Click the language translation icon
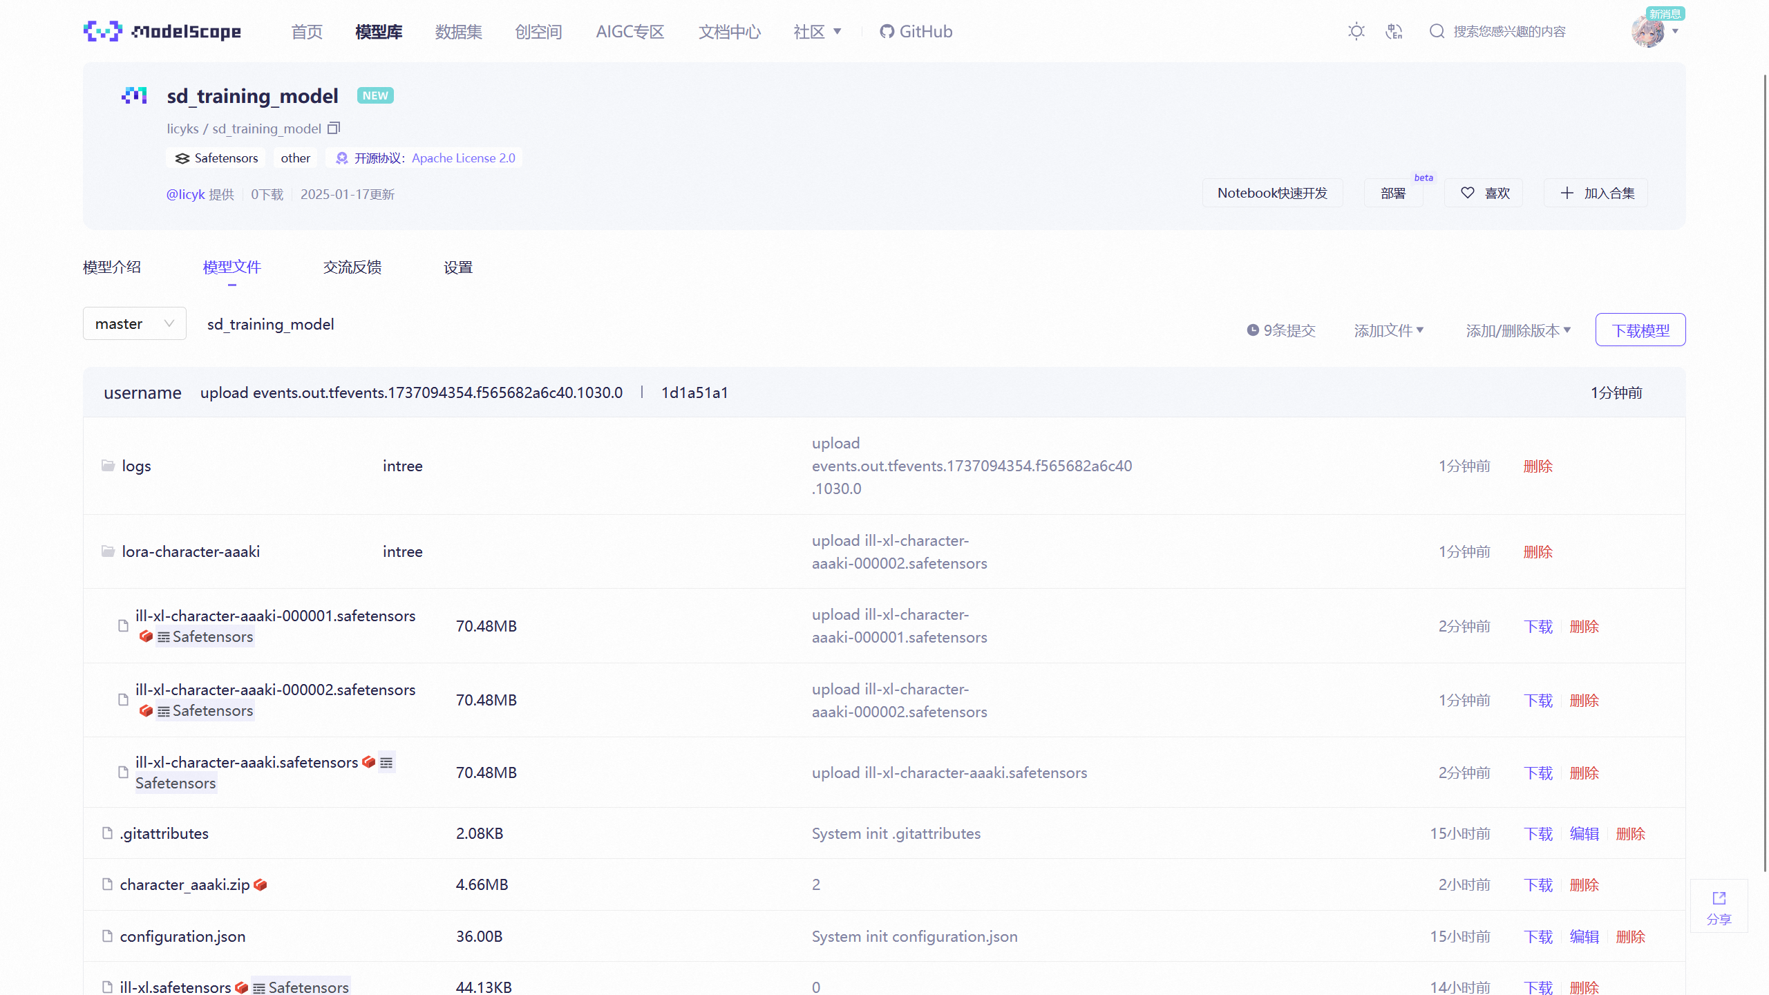The height and width of the screenshot is (995, 1769). pos(1394,31)
